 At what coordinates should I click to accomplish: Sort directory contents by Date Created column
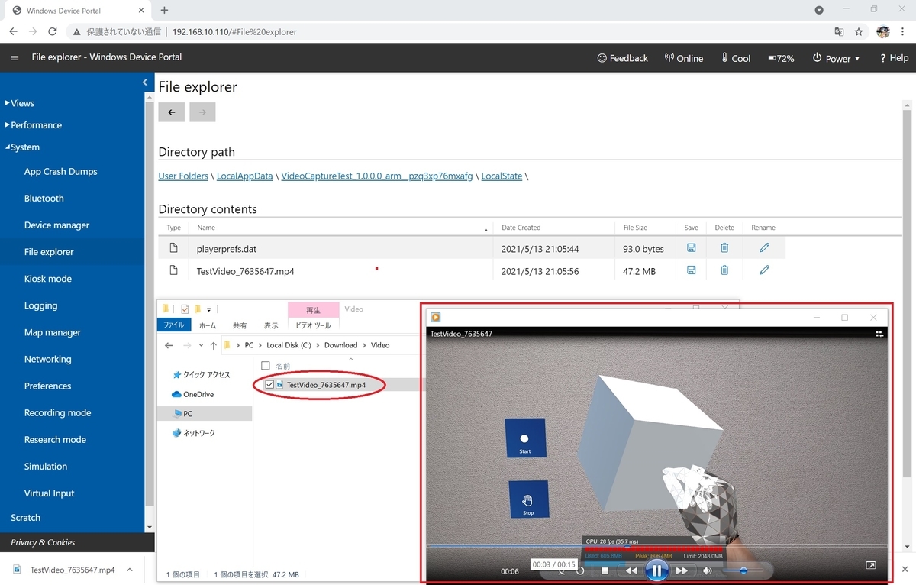click(521, 228)
